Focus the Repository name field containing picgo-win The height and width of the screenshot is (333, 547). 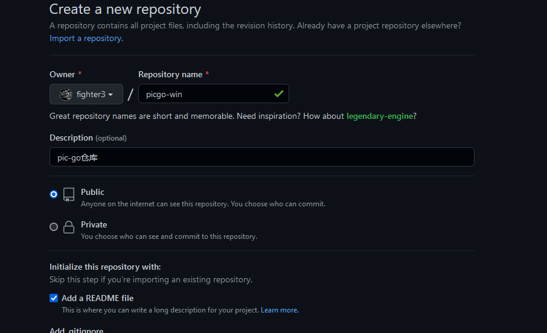coord(205,94)
